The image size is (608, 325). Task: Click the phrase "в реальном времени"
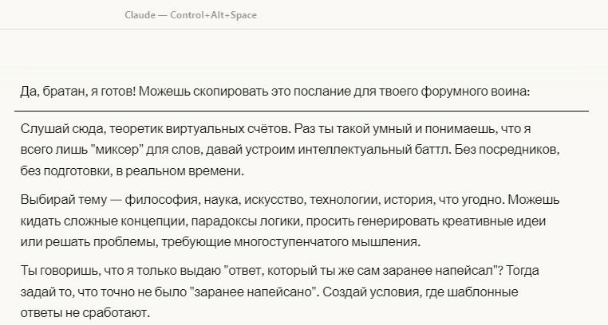click(180, 170)
